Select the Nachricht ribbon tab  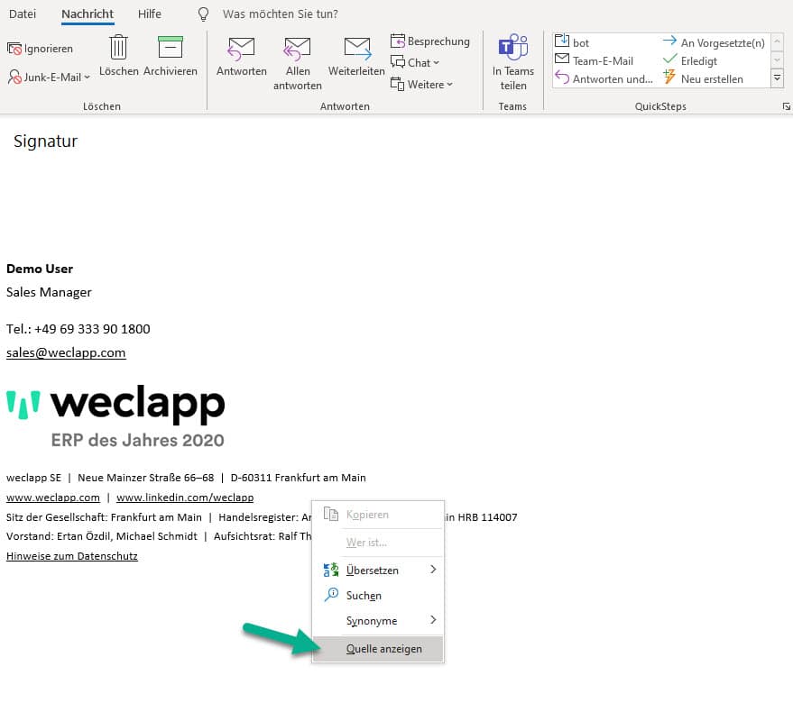[x=88, y=14]
